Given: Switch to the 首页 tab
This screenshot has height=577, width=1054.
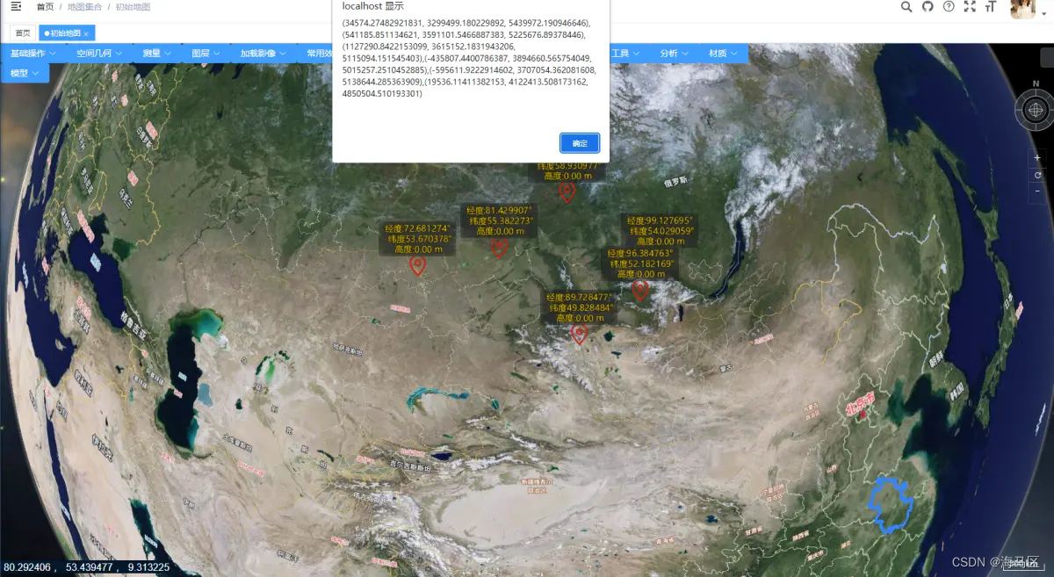Looking at the screenshot, I should 23,33.
